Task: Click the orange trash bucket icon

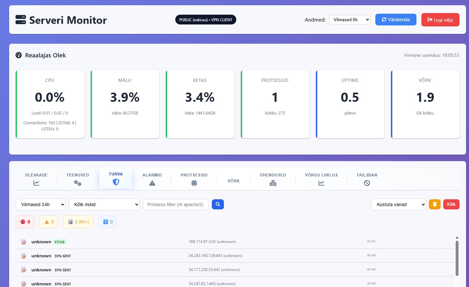Action: (x=434, y=204)
